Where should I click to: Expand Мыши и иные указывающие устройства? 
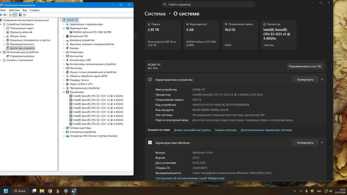pos(64,72)
